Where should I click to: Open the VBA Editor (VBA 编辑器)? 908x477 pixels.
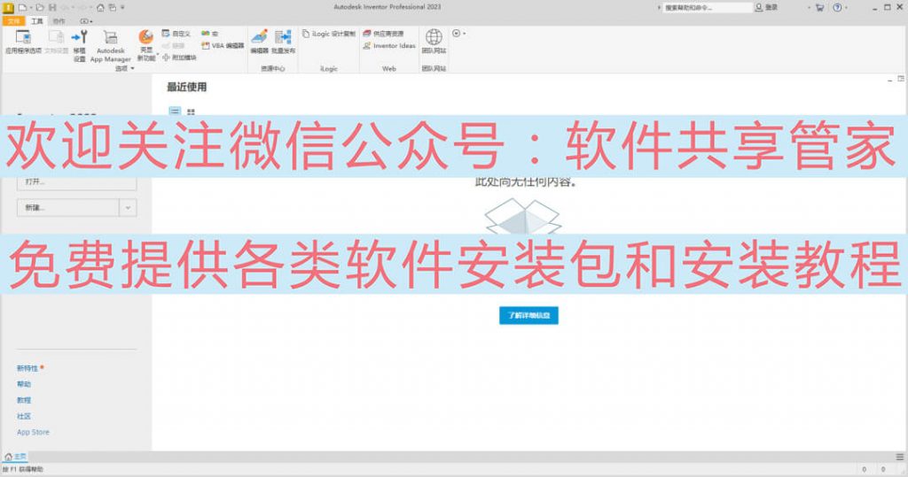point(223,46)
